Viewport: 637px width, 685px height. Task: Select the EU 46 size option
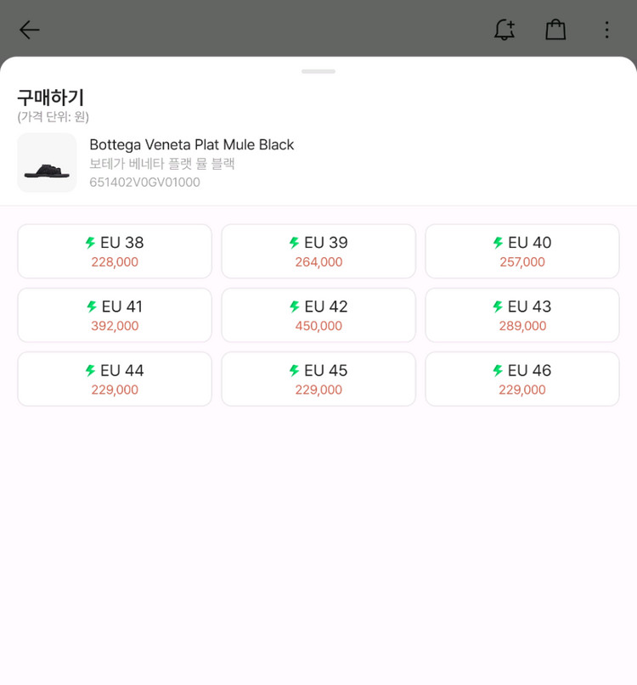522,379
